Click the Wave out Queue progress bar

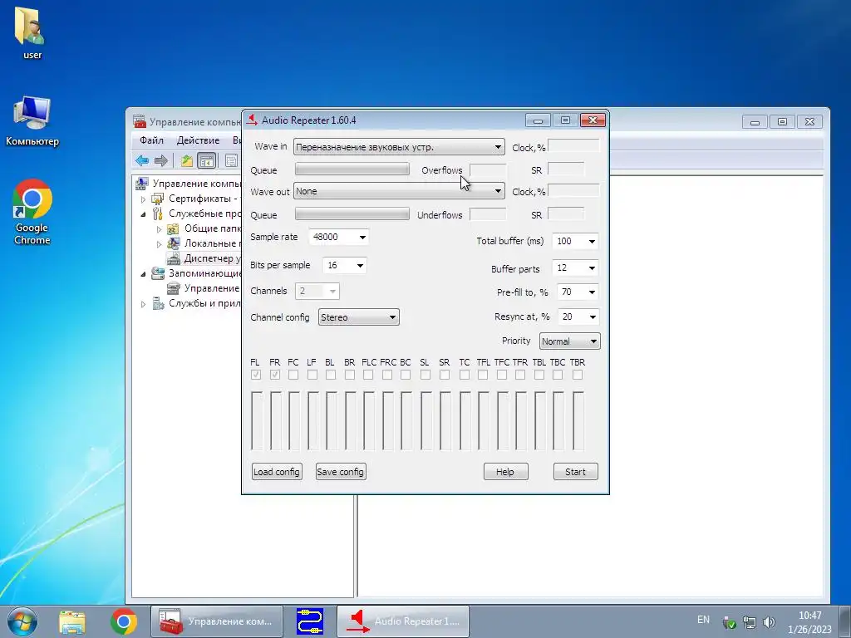(x=352, y=213)
